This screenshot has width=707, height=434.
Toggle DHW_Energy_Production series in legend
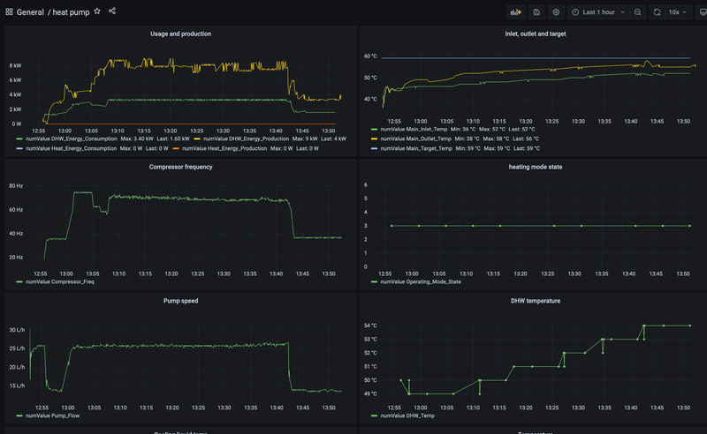click(x=246, y=138)
